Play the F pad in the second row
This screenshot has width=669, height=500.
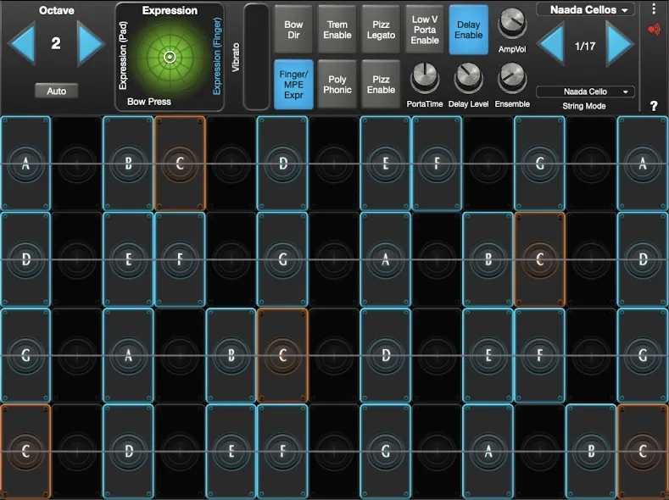coord(180,259)
